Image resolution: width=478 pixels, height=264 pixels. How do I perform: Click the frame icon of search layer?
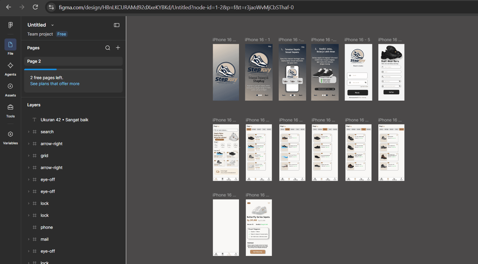coord(35,132)
